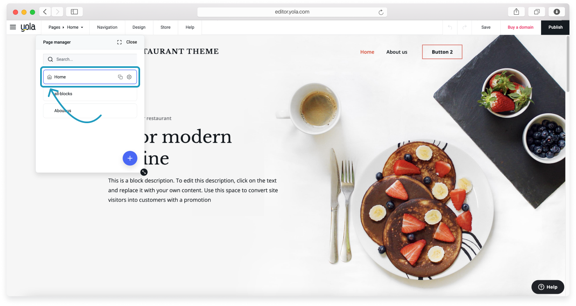
Task: Click Buy a domain link
Action: 521,27
